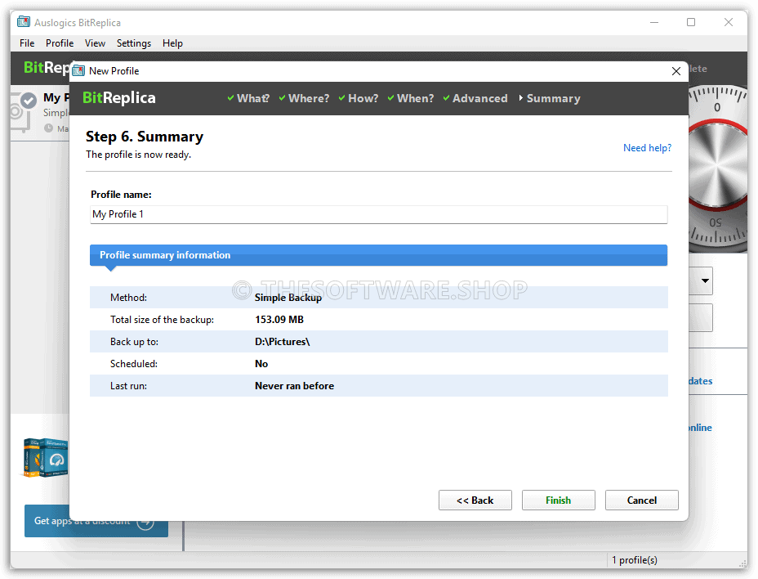Image resolution: width=758 pixels, height=579 pixels.
Task: Select the Summary wizard step
Action: point(549,98)
